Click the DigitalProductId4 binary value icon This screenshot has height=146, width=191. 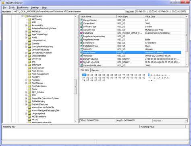coord(81,62)
